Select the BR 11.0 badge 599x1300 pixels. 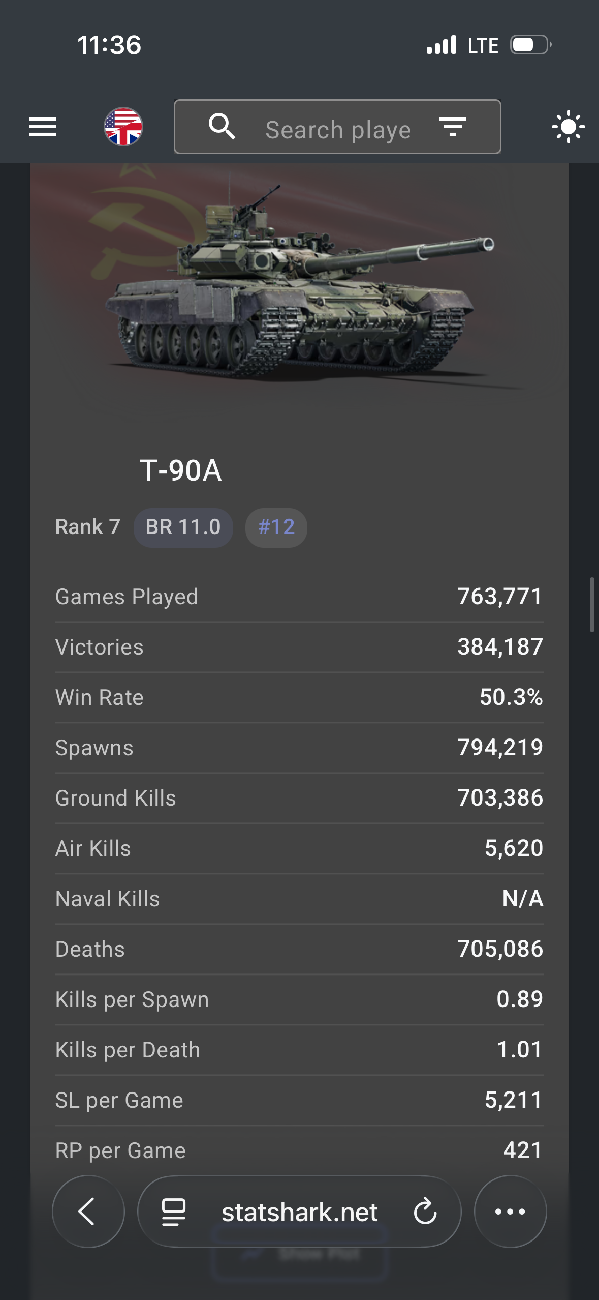(x=183, y=527)
